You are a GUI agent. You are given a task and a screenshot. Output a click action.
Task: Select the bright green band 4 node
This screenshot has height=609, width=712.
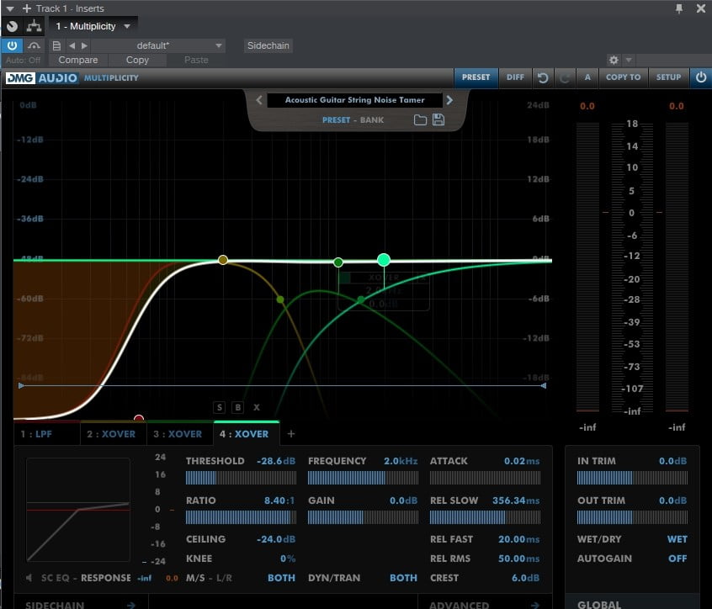coord(384,260)
